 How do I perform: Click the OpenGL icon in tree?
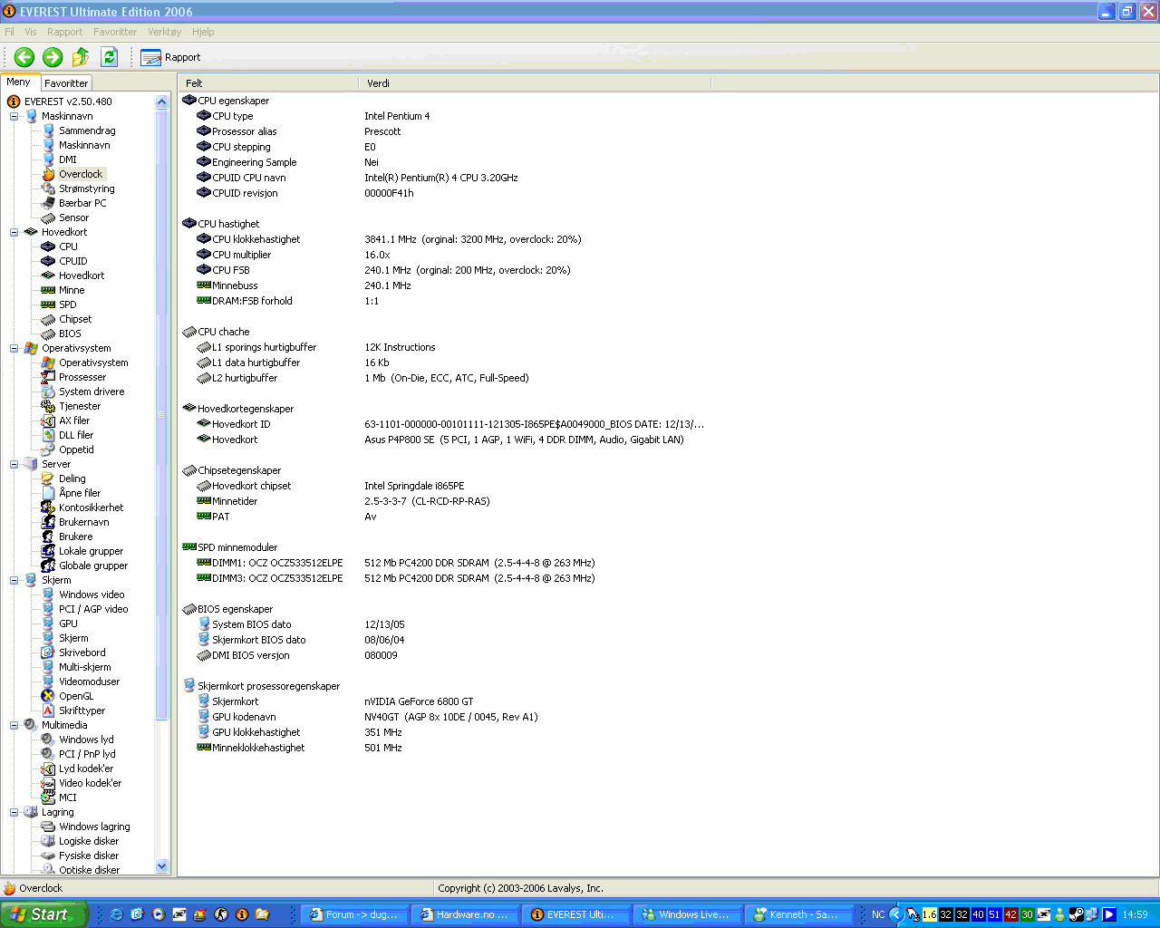[x=48, y=696]
